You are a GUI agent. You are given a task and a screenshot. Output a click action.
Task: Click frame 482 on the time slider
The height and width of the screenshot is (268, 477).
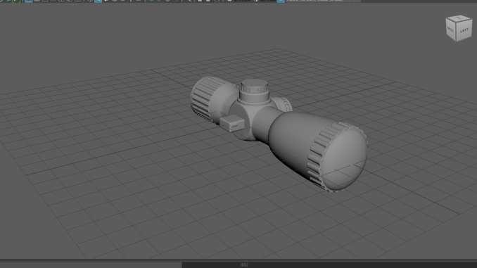(244, 265)
